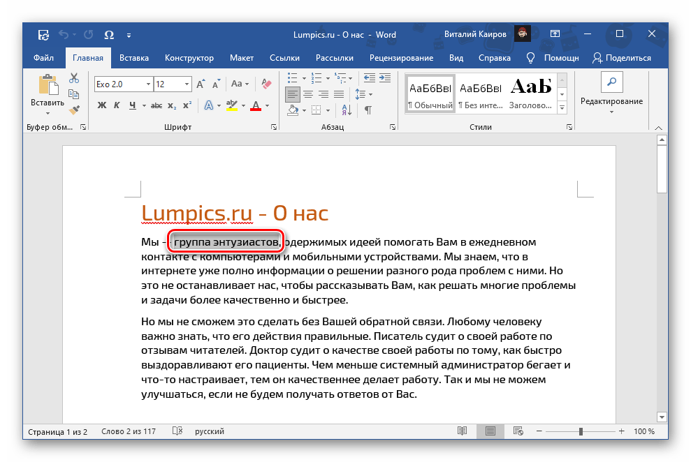Viewport: 691px width, 462px height.
Task: Toggle italic formatting К
Action: pyautogui.click(x=117, y=105)
